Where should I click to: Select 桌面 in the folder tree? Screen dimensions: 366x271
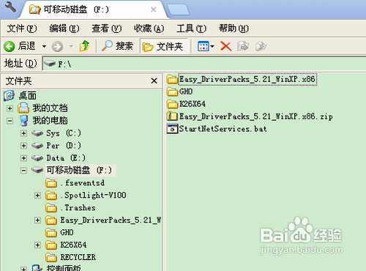click(x=28, y=95)
